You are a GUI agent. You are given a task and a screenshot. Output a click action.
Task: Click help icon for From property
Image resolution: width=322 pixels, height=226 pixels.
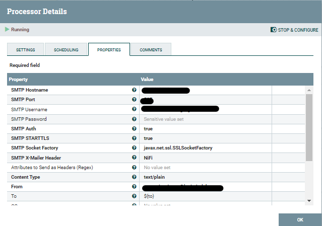pos(134,186)
